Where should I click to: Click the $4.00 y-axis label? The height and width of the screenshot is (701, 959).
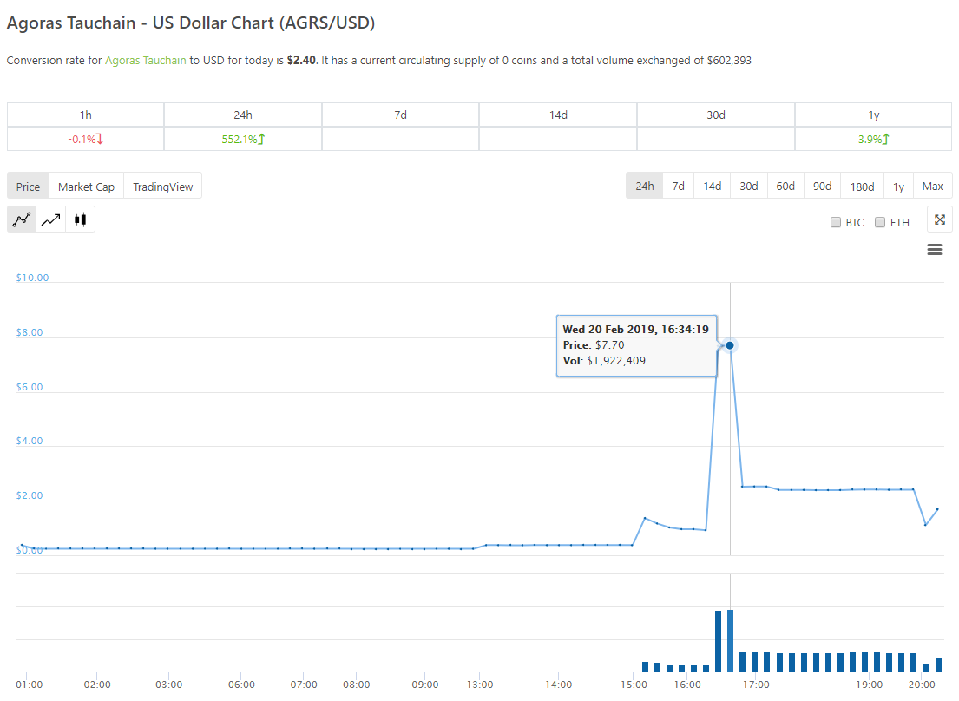(30, 441)
